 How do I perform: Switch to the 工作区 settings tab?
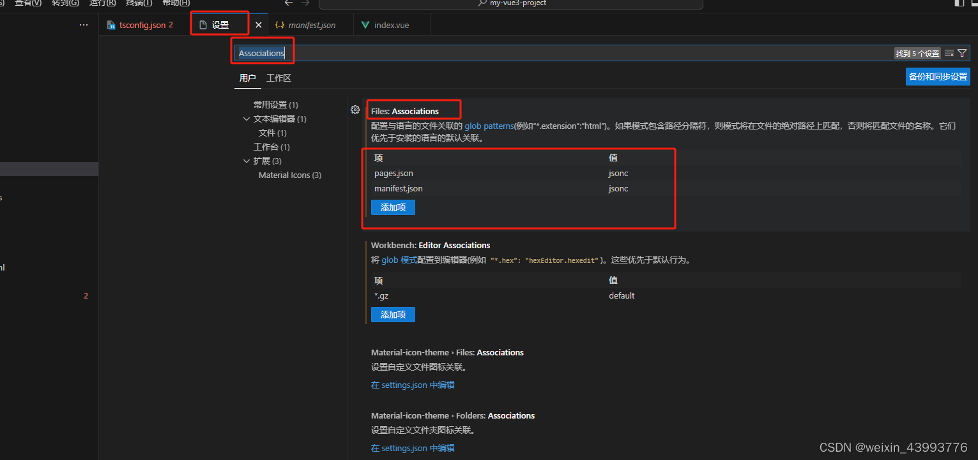[x=279, y=77]
